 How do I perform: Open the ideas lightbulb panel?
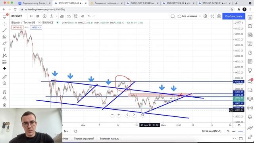click(x=250, y=70)
